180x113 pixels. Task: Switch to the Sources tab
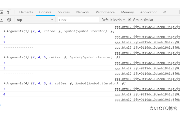[x=64, y=12]
